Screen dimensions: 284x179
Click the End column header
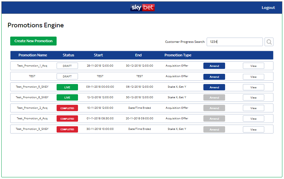coord(138,55)
